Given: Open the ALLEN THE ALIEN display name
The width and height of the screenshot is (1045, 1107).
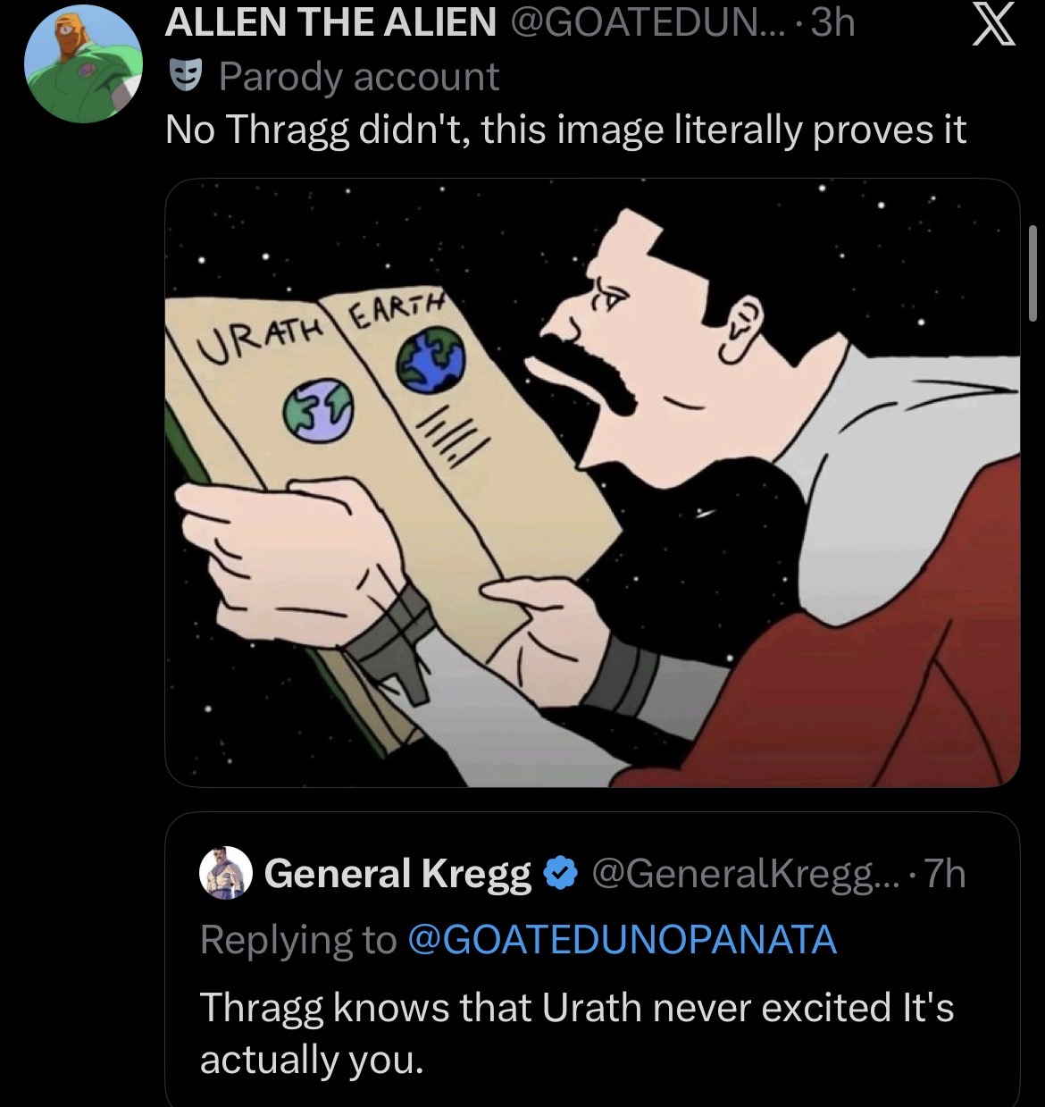Looking at the screenshot, I should tap(330, 23).
